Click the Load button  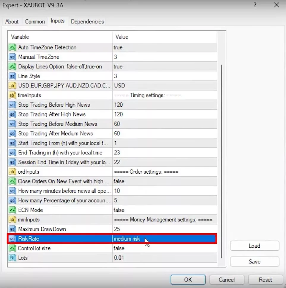[254, 246]
